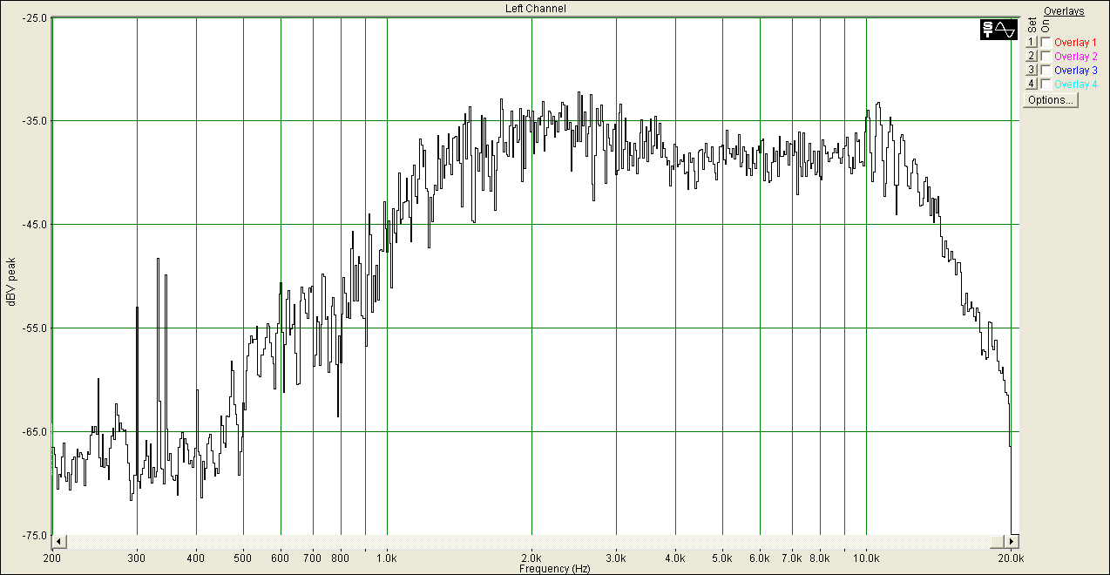Enable the Overlay 2 checkbox

click(x=1046, y=56)
